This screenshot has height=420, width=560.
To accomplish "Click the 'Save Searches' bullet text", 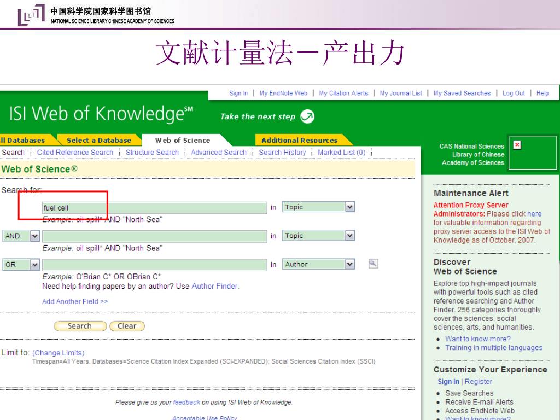I will point(469,393).
